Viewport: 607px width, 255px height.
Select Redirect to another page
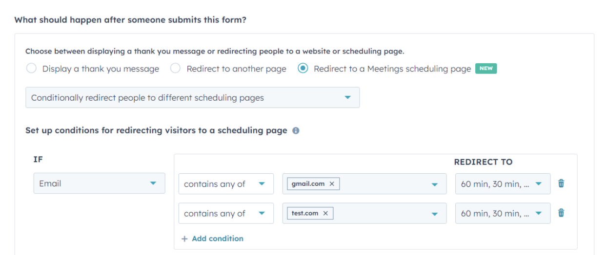[176, 69]
